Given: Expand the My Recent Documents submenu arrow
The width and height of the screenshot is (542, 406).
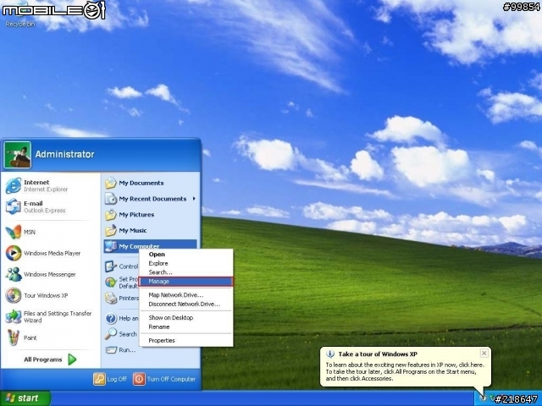Looking at the screenshot, I should coord(194,199).
